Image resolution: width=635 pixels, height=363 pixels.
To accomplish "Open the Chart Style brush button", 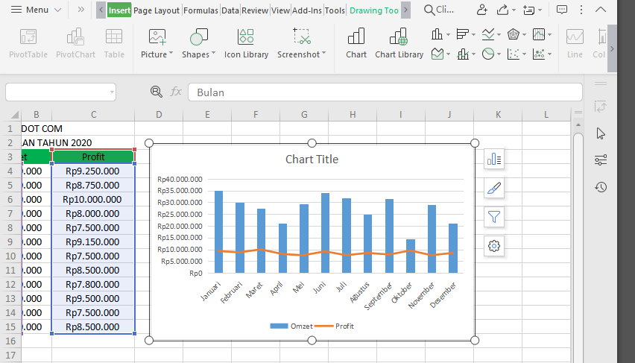I will (494, 188).
